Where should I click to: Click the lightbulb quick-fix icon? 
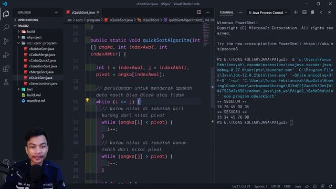tap(87, 100)
